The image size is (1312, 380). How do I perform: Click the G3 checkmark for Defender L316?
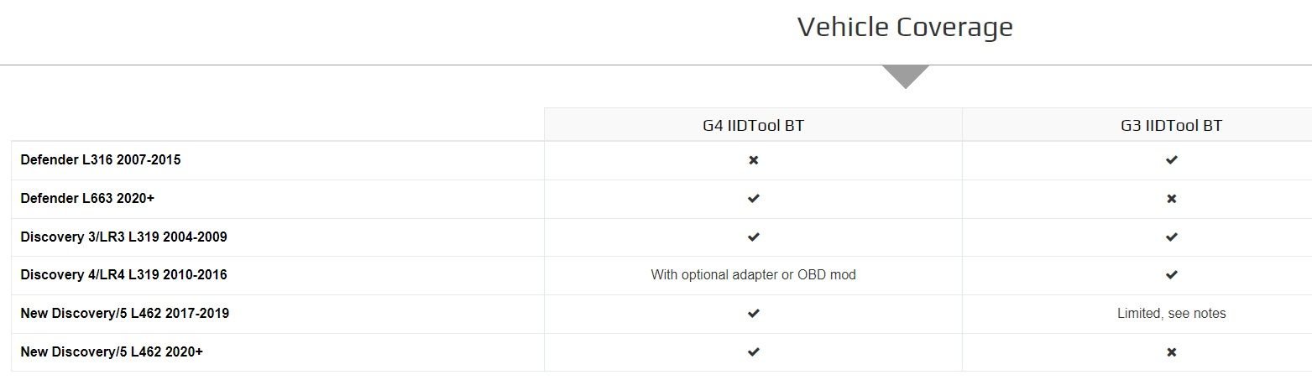(1171, 160)
